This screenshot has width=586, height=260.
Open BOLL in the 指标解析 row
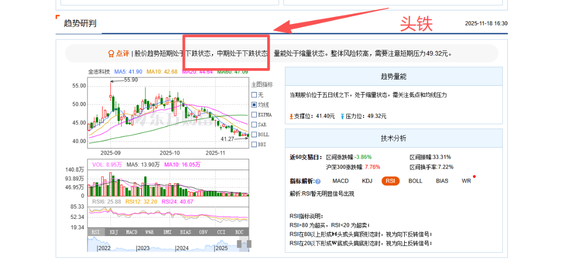[x=415, y=181]
